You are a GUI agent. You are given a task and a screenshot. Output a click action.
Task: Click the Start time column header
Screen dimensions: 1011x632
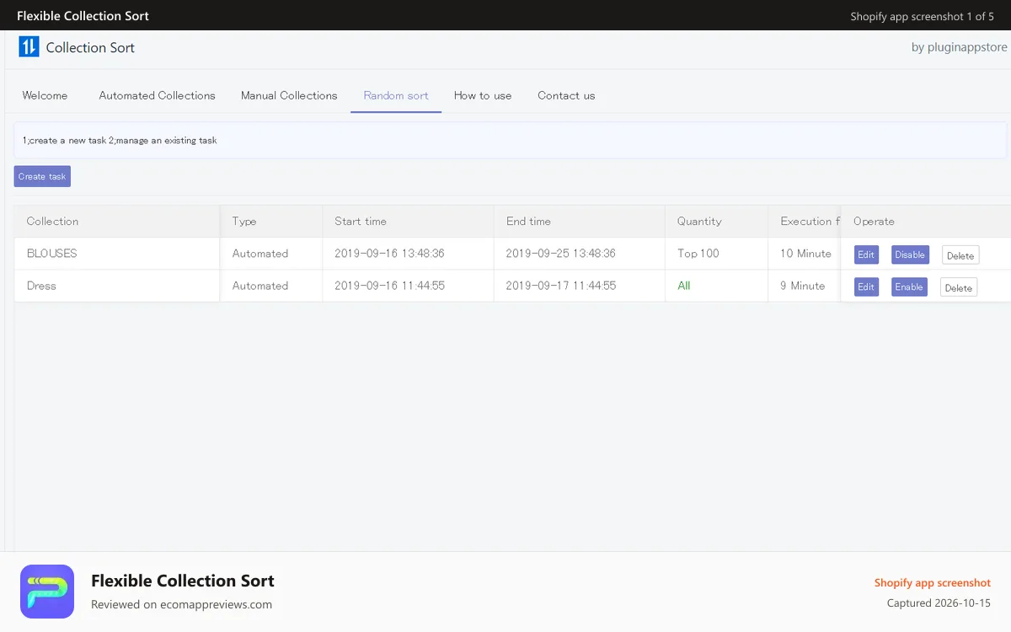(409, 221)
